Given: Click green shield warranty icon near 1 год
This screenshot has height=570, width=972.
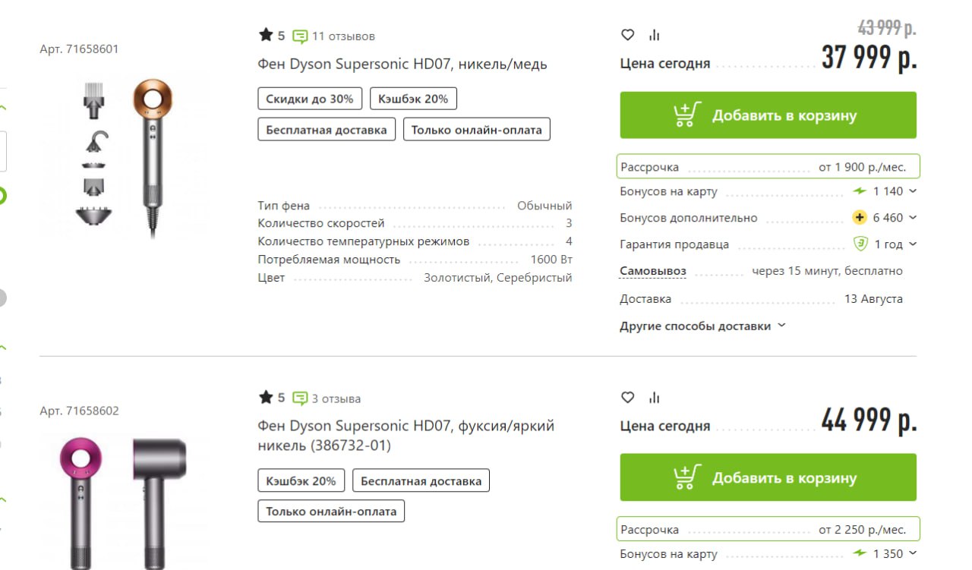Looking at the screenshot, I should [x=860, y=244].
